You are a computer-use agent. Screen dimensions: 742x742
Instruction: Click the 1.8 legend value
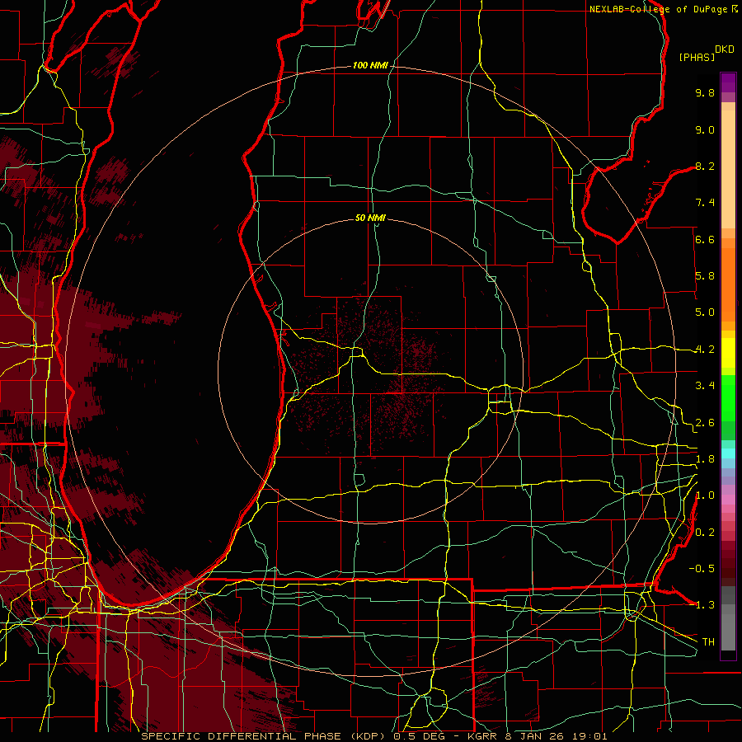pyautogui.click(x=705, y=459)
